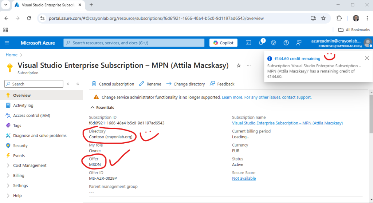Collapse the left sidebar menu
This screenshot has height=203, width=373.
[x=78, y=84]
